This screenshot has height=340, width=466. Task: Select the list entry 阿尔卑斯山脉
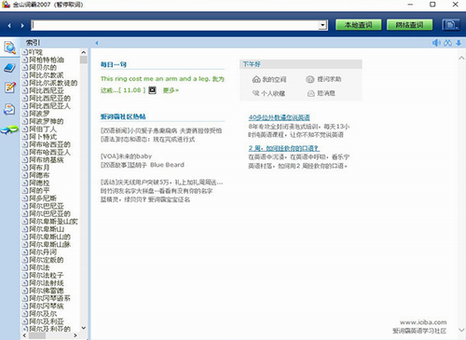point(49,244)
